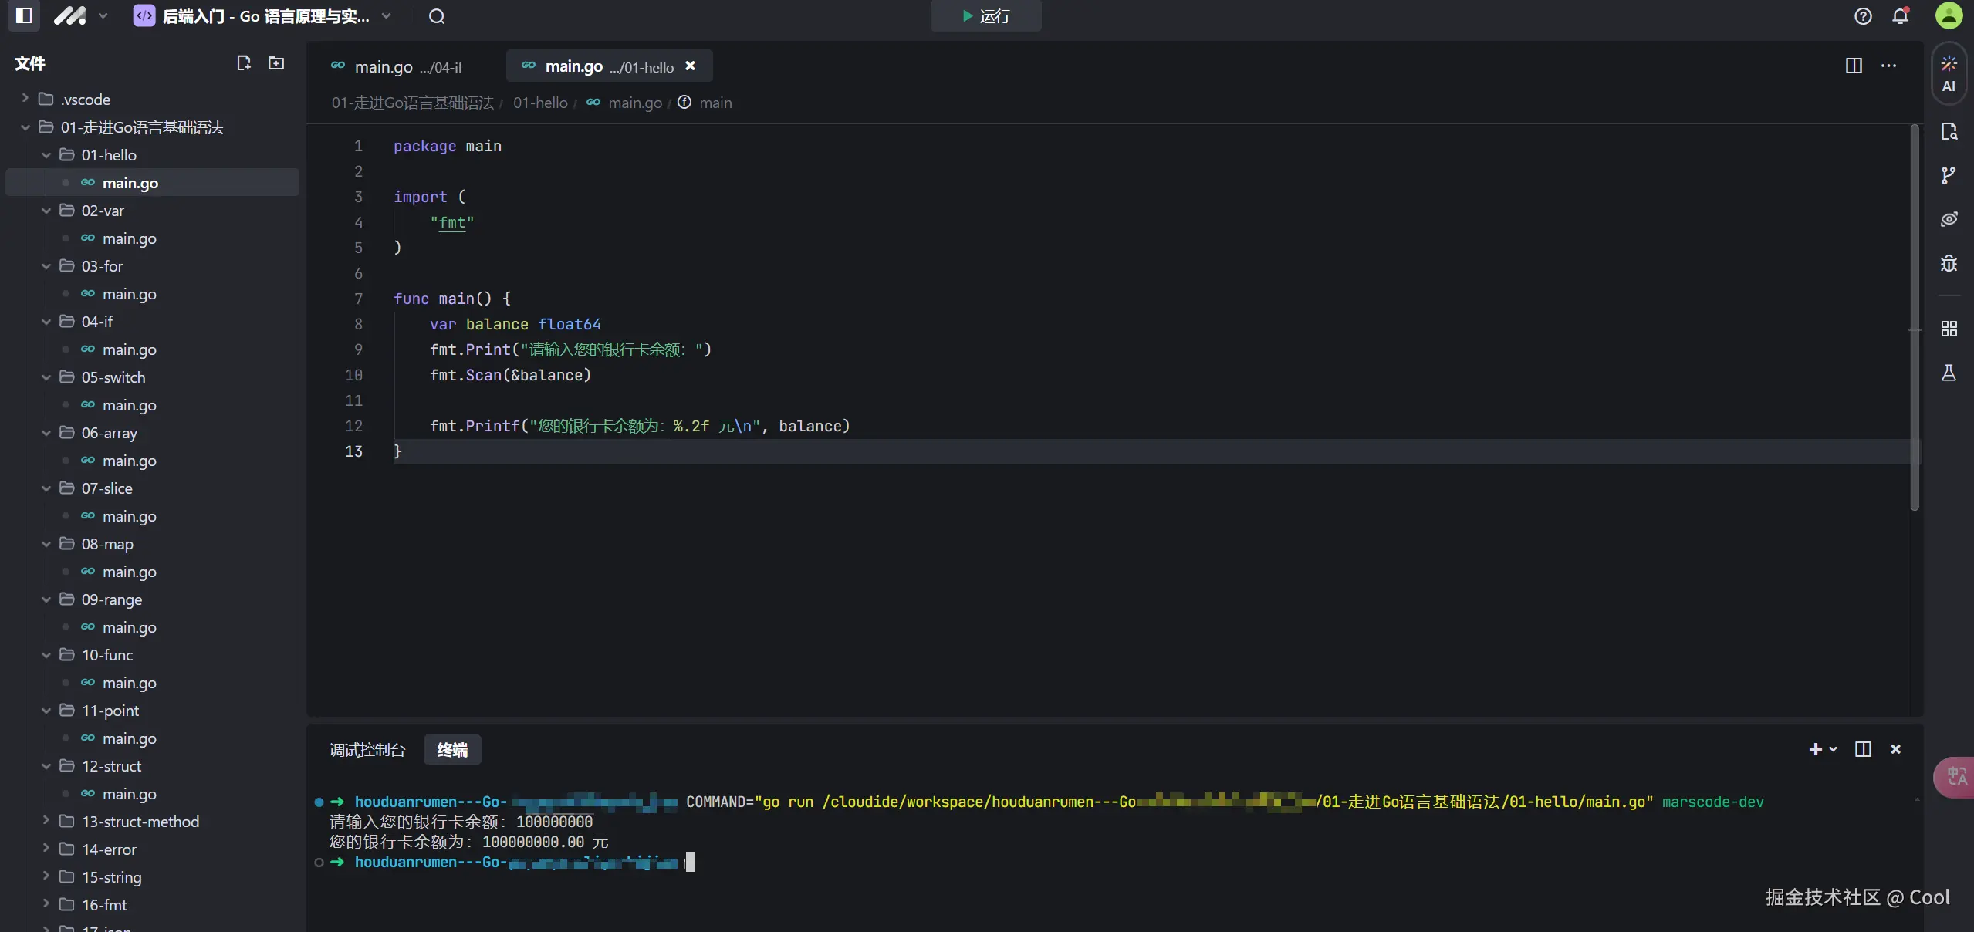Toggle split terminal pane button

(x=1863, y=749)
